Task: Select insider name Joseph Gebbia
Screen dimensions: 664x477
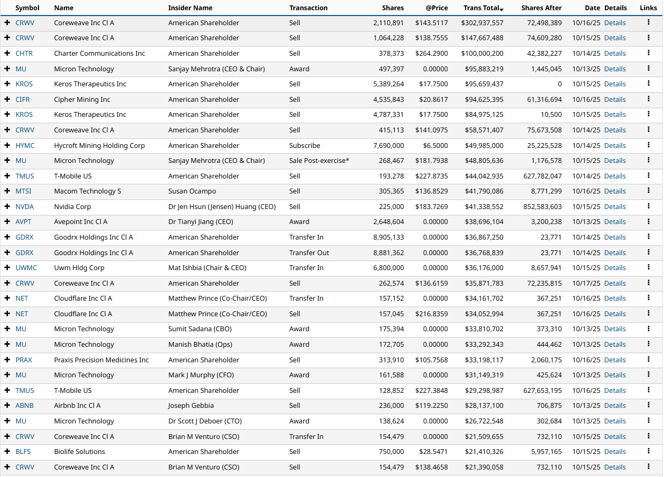Action: click(x=191, y=405)
